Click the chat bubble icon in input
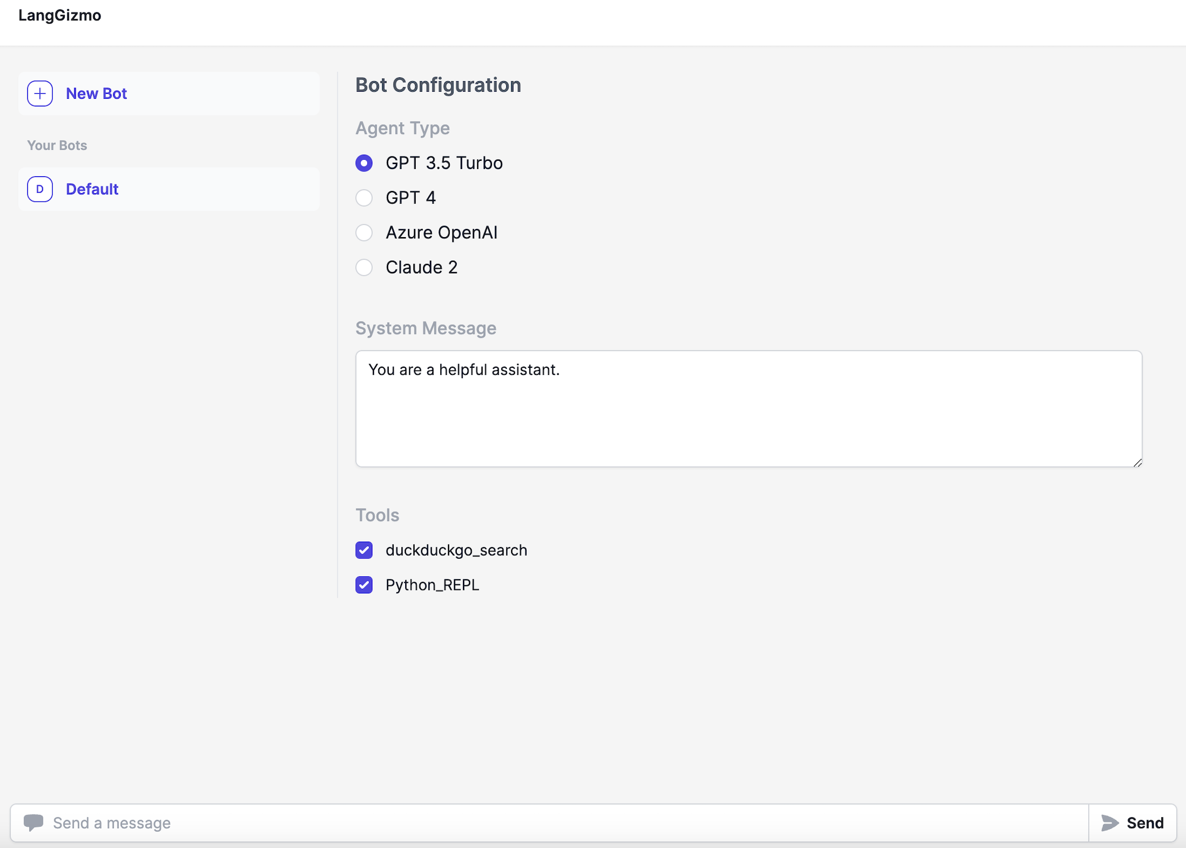Screen dimensions: 1186x848 (x=33, y=822)
